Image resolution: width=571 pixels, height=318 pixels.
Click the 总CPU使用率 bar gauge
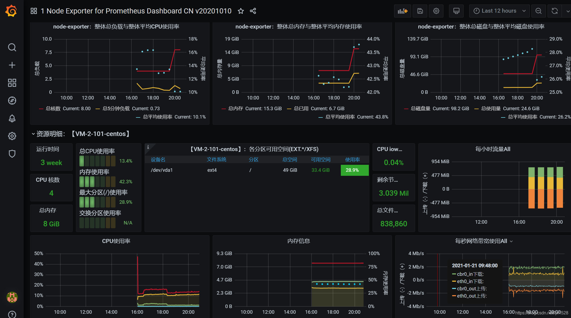click(x=97, y=161)
